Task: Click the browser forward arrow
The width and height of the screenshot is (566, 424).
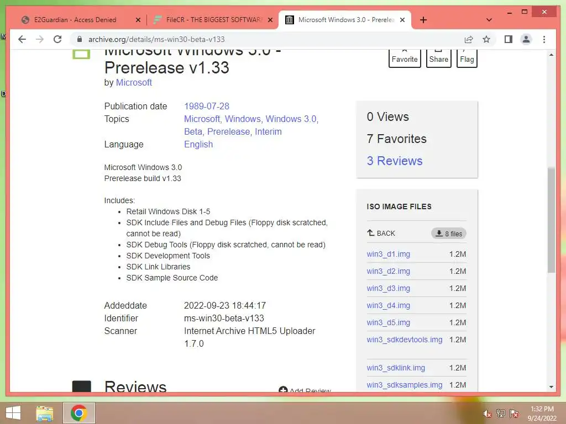Action: pos(40,39)
